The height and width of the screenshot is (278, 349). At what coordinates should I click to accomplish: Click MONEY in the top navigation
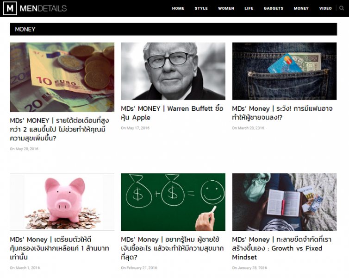301,8
